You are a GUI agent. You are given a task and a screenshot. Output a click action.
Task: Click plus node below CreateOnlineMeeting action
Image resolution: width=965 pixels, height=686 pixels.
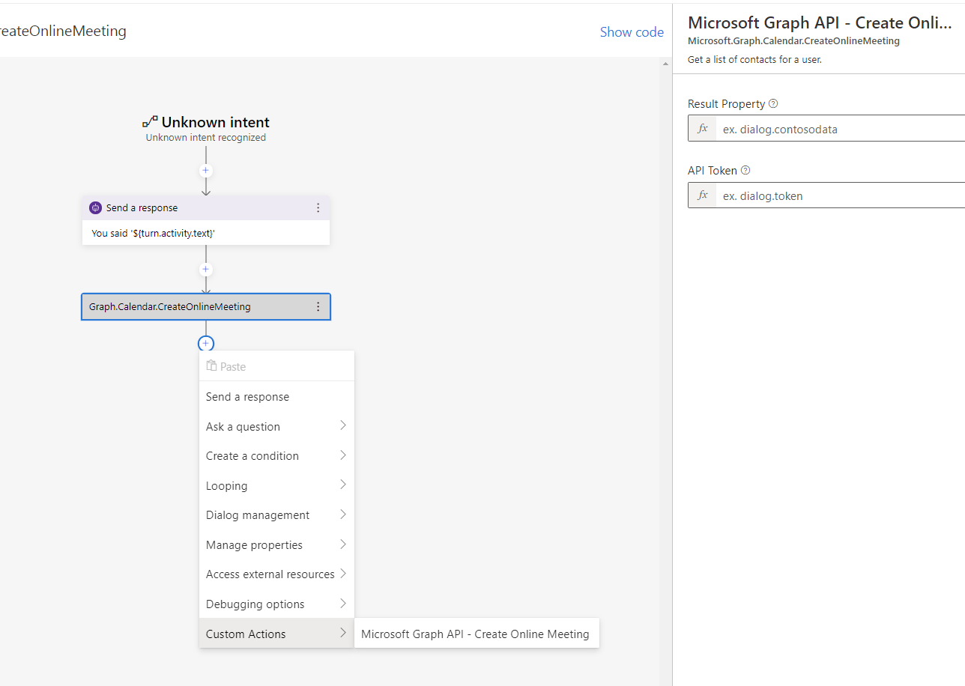pos(206,344)
